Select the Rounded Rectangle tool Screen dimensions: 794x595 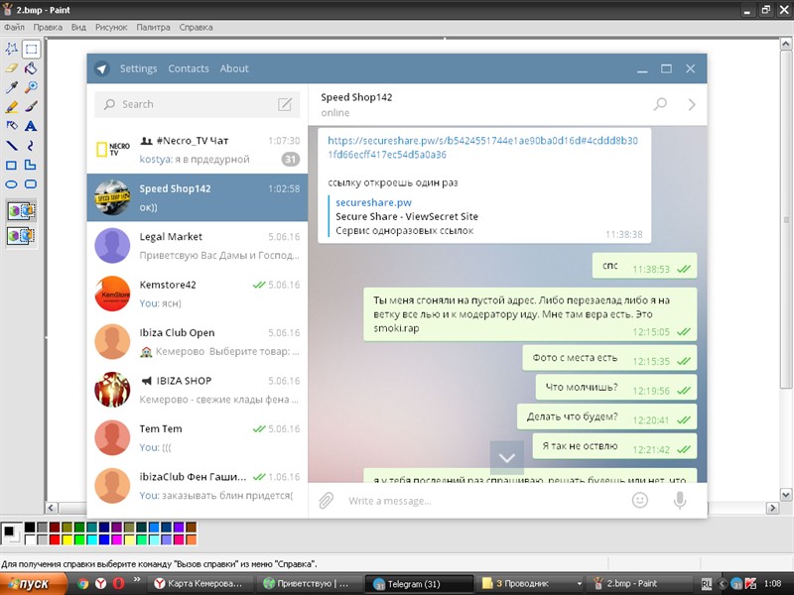point(31,184)
